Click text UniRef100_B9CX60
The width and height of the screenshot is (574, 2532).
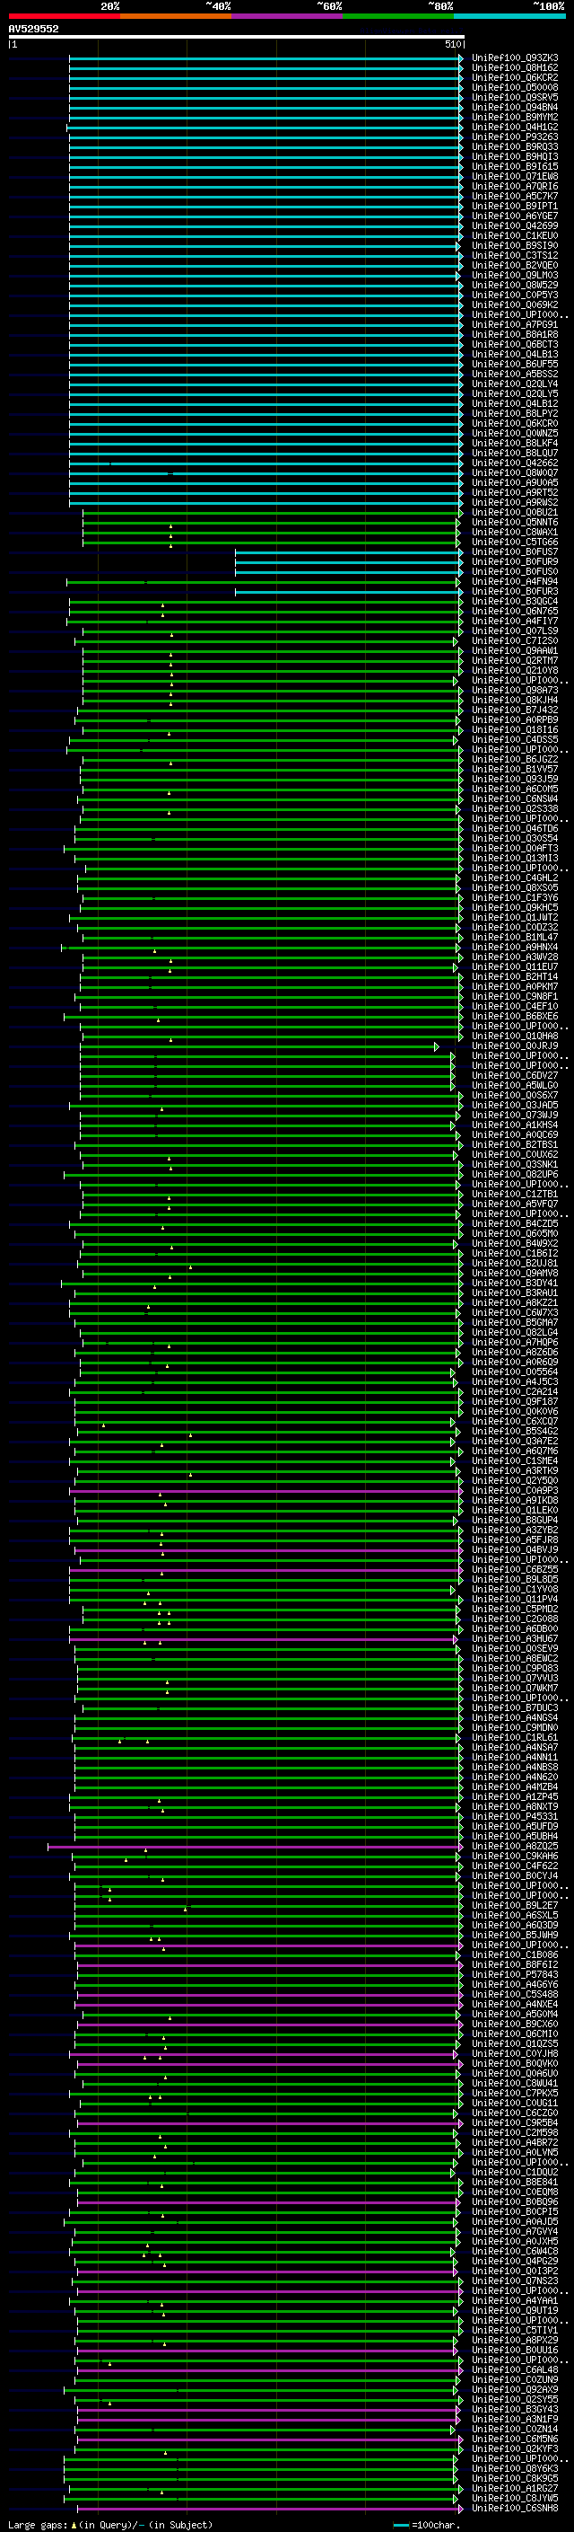click(x=515, y=2024)
